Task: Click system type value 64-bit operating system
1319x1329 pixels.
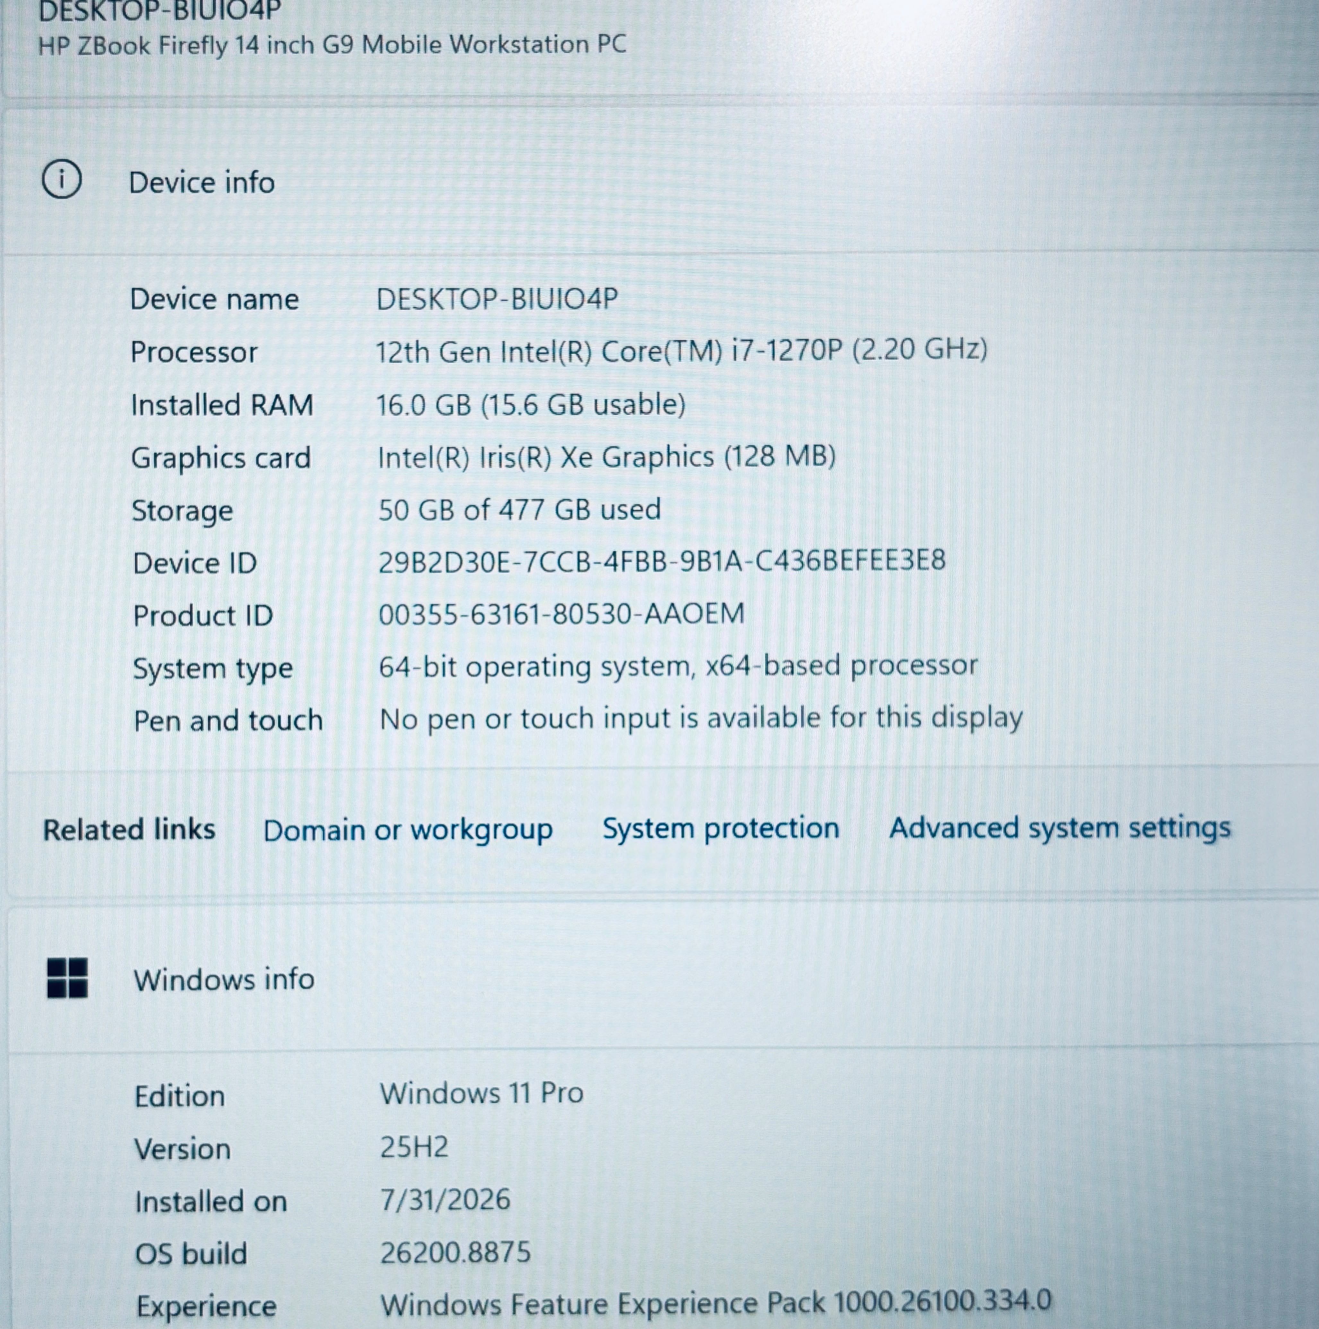Action: 678,666
